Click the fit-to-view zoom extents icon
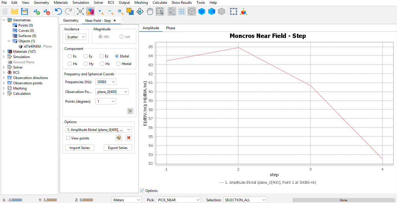The height and width of the screenshot is (203, 397). coord(80,11)
